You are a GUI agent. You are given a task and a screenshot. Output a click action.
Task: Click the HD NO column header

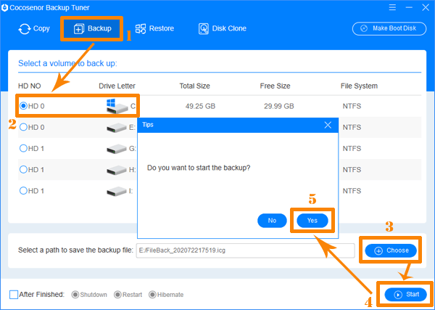click(x=30, y=86)
